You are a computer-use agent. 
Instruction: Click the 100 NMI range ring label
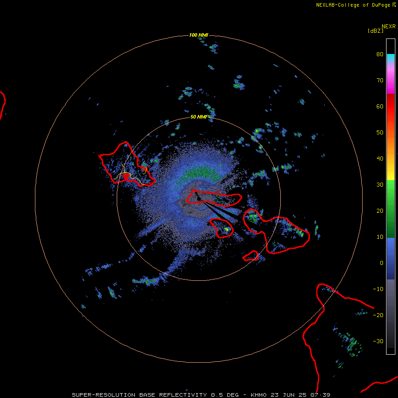click(x=199, y=35)
